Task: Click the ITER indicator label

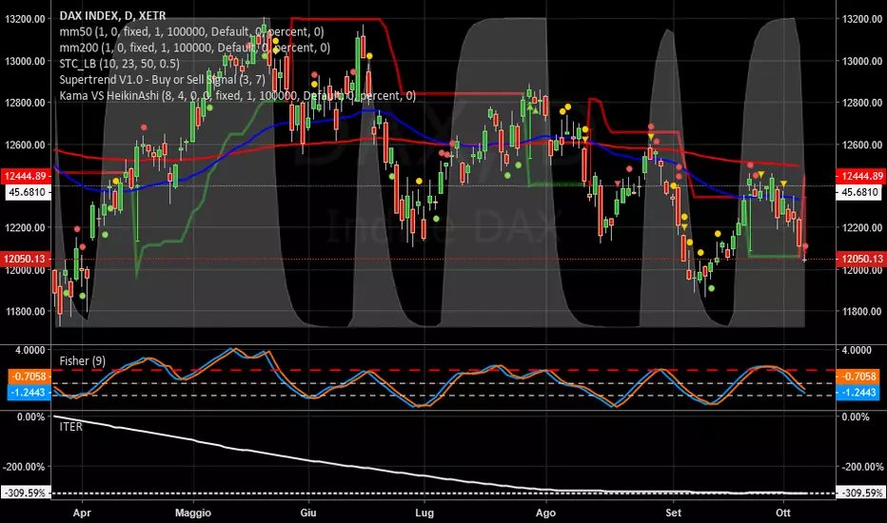Action: coord(70,427)
